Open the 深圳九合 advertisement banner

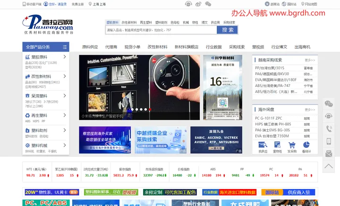[216, 140]
